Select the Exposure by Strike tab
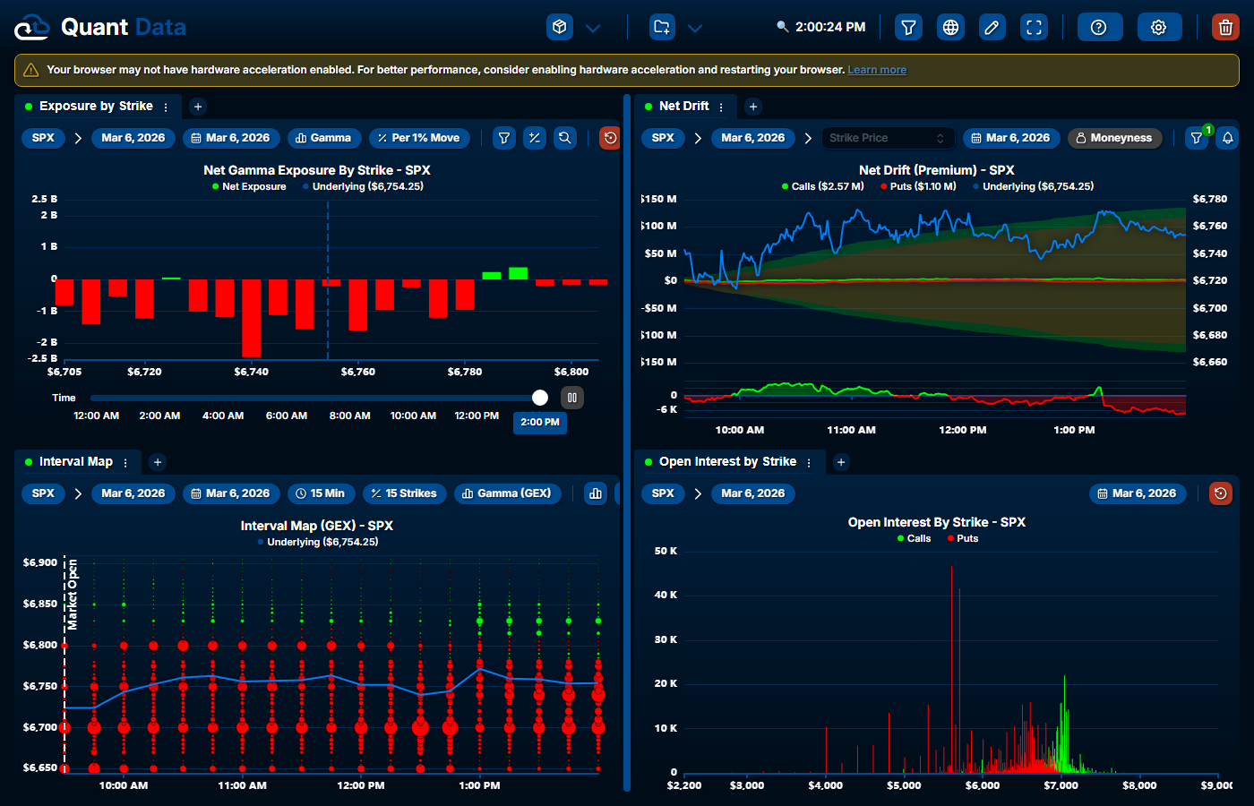 pyautogui.click(x=95, y=106)
